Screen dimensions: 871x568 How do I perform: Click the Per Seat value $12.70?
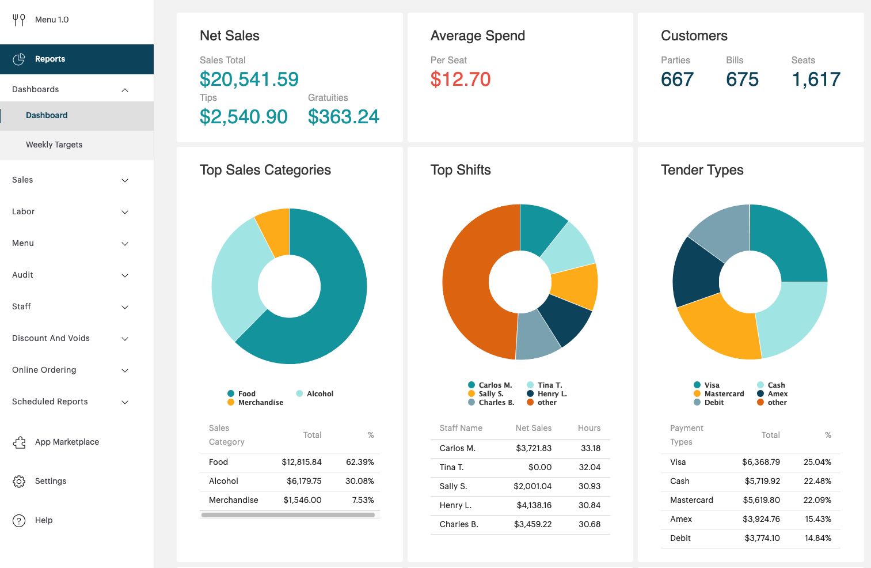[461, 79]
